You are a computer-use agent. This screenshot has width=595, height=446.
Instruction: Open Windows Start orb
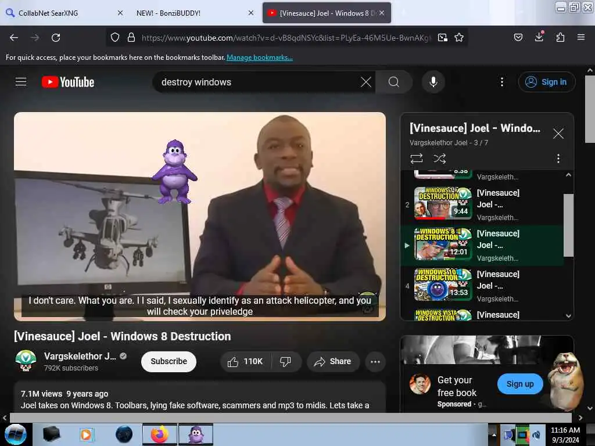(x=15, y=434)
